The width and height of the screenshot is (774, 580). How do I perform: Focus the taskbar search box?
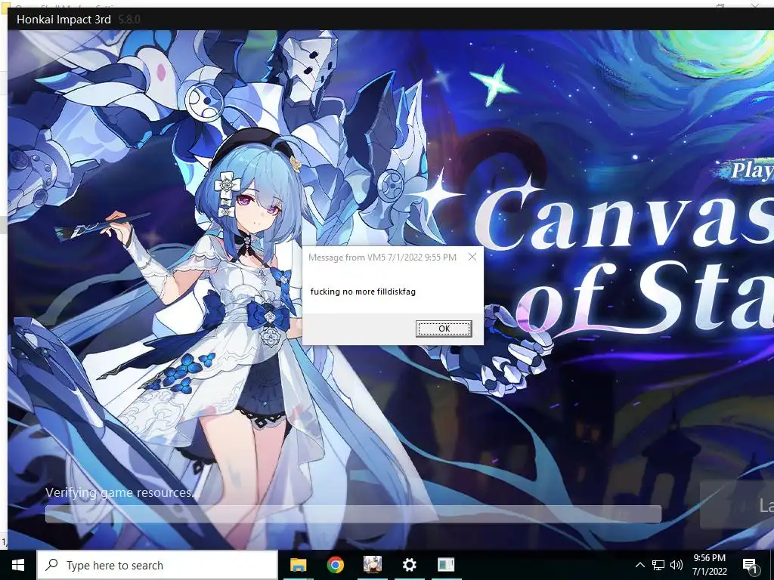[157, 565]
